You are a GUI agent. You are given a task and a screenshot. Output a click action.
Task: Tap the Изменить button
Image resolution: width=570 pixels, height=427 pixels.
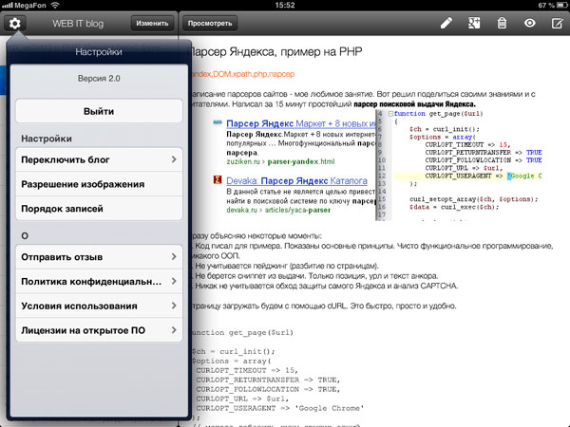click(152, 23)
